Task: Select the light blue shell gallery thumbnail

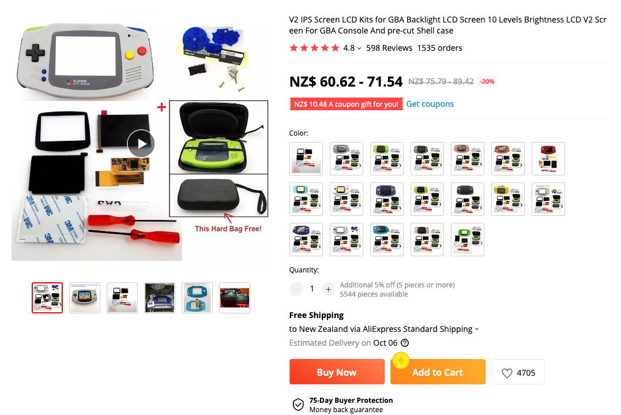Action: 197,298
